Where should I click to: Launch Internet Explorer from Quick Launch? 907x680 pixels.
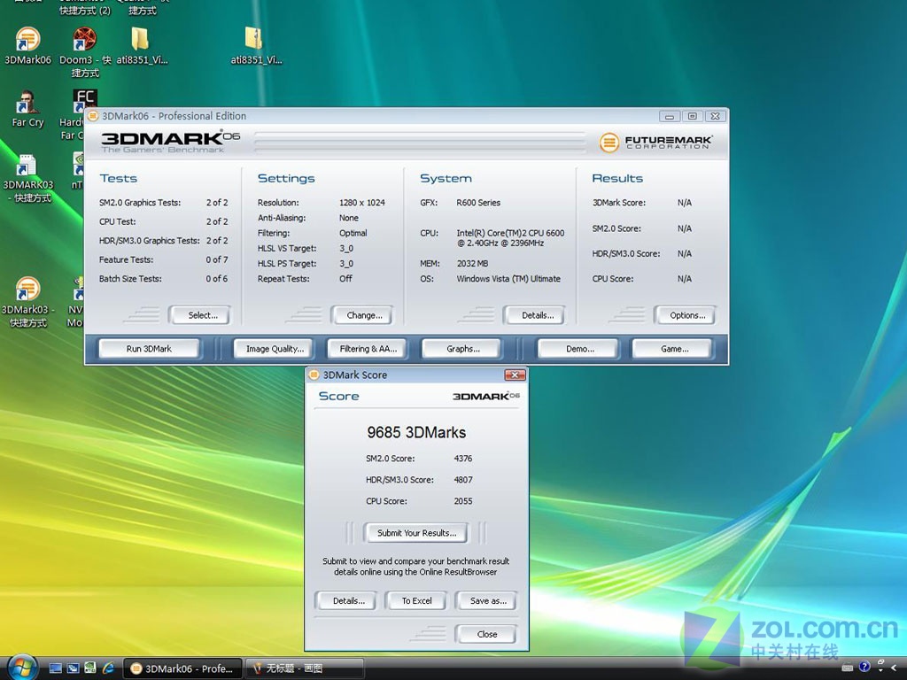(108, 668)
